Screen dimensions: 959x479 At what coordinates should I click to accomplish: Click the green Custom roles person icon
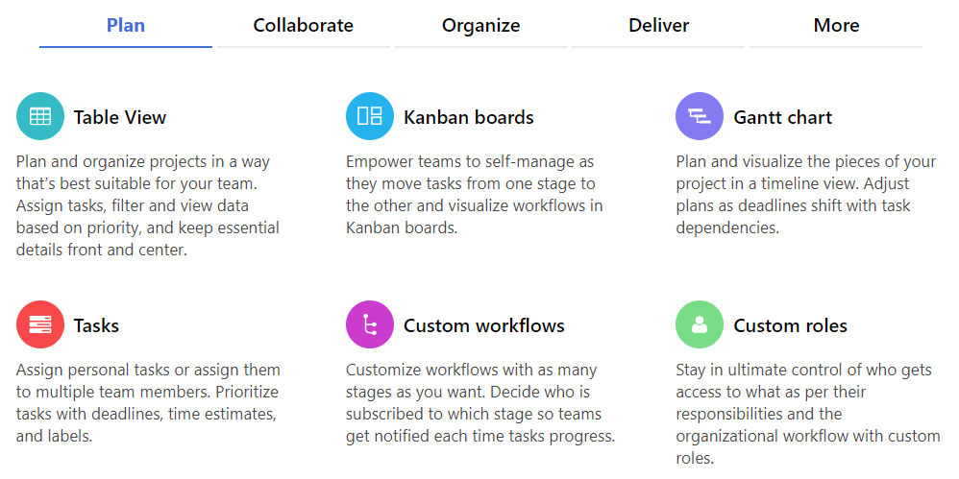[699, 324]
